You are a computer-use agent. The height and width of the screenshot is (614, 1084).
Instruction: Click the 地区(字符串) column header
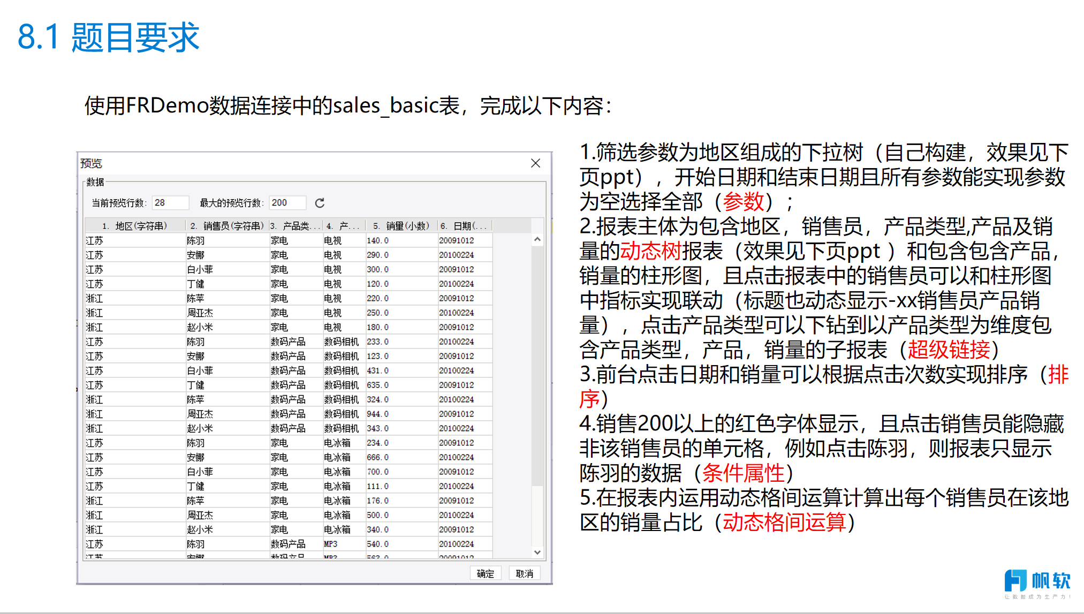click(x=135, y=226)
